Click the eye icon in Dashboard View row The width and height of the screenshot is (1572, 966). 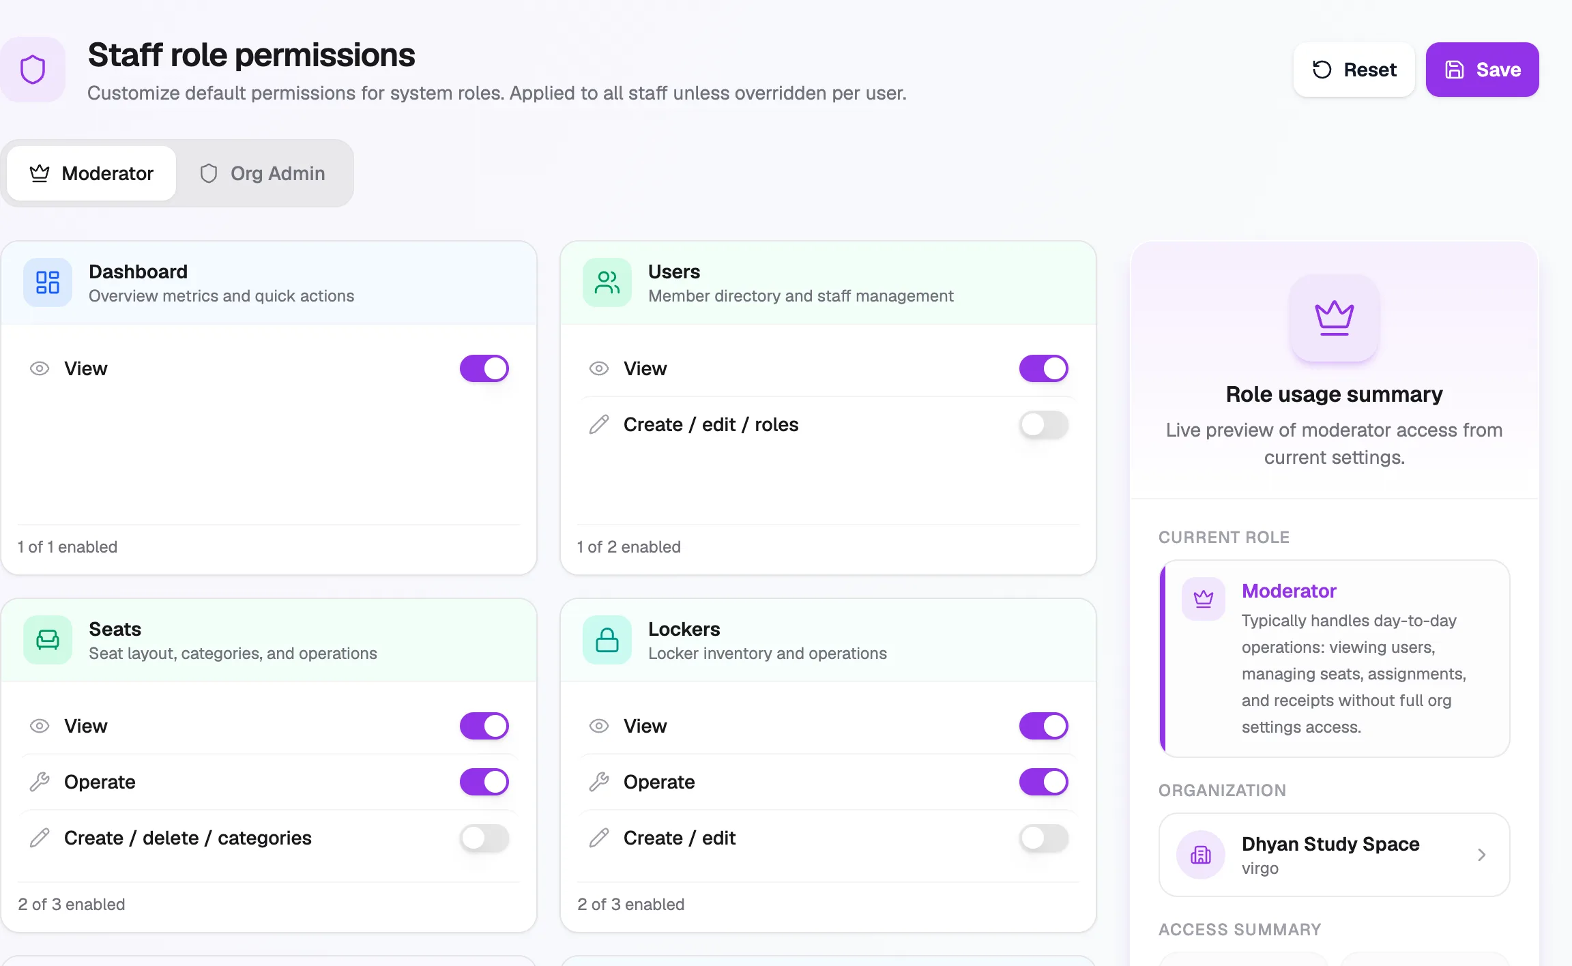pyautogui.click(x=40, y=368)
